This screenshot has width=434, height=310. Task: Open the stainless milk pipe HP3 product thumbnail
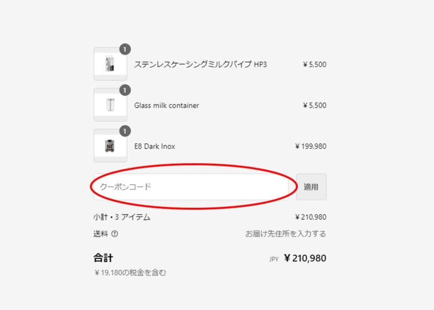(110, 64)
